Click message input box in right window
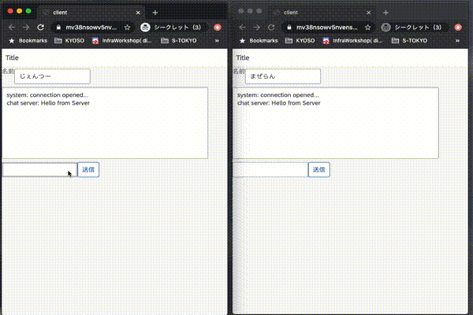Screen dimensions: 473x315 click(270, 170)
